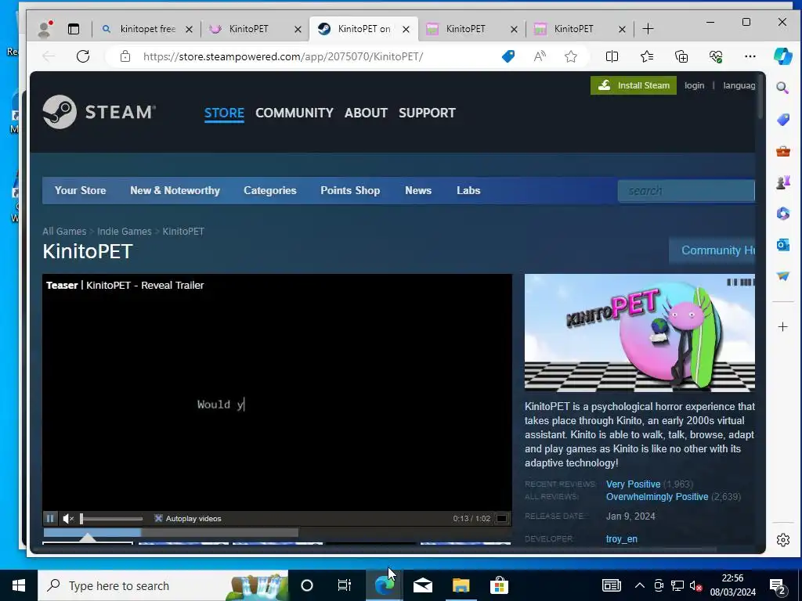Open the Labs section

coord(468,190)
